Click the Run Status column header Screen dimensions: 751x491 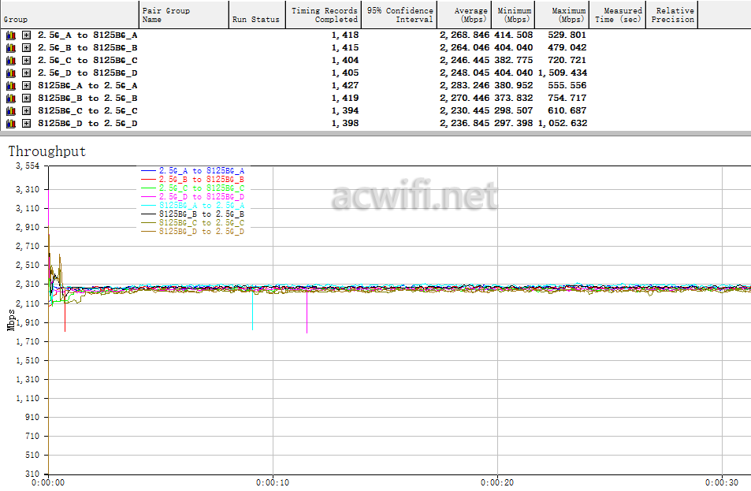(x=257, y=15)
